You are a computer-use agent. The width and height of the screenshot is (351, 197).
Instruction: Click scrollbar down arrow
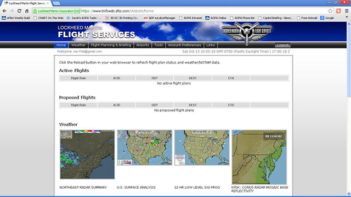(x=349, y=194)
